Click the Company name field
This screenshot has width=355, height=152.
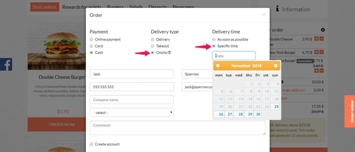[132, 99]
